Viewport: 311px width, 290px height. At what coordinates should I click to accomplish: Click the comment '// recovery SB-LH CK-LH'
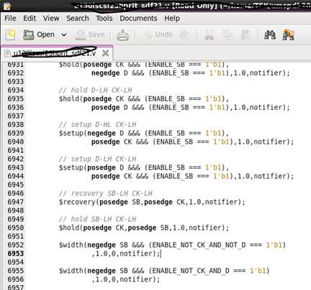point(106,193)
